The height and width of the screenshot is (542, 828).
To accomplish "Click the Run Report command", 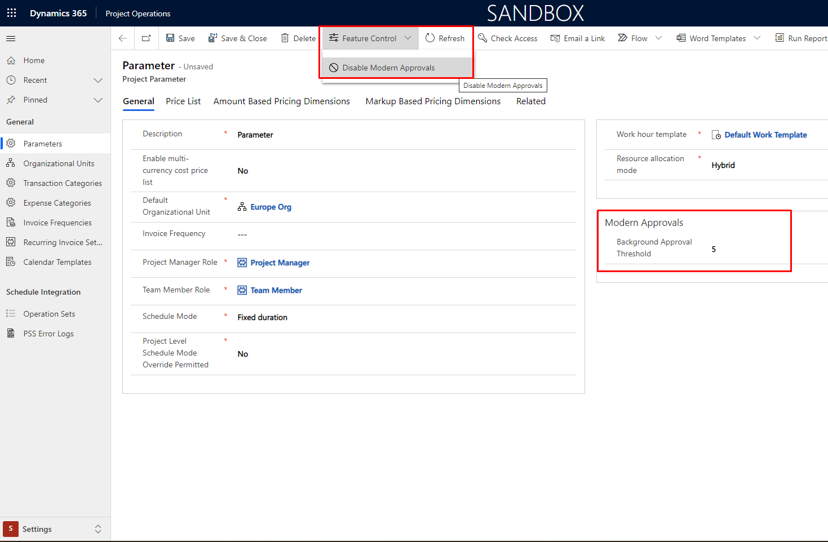I will pos(801,38).
